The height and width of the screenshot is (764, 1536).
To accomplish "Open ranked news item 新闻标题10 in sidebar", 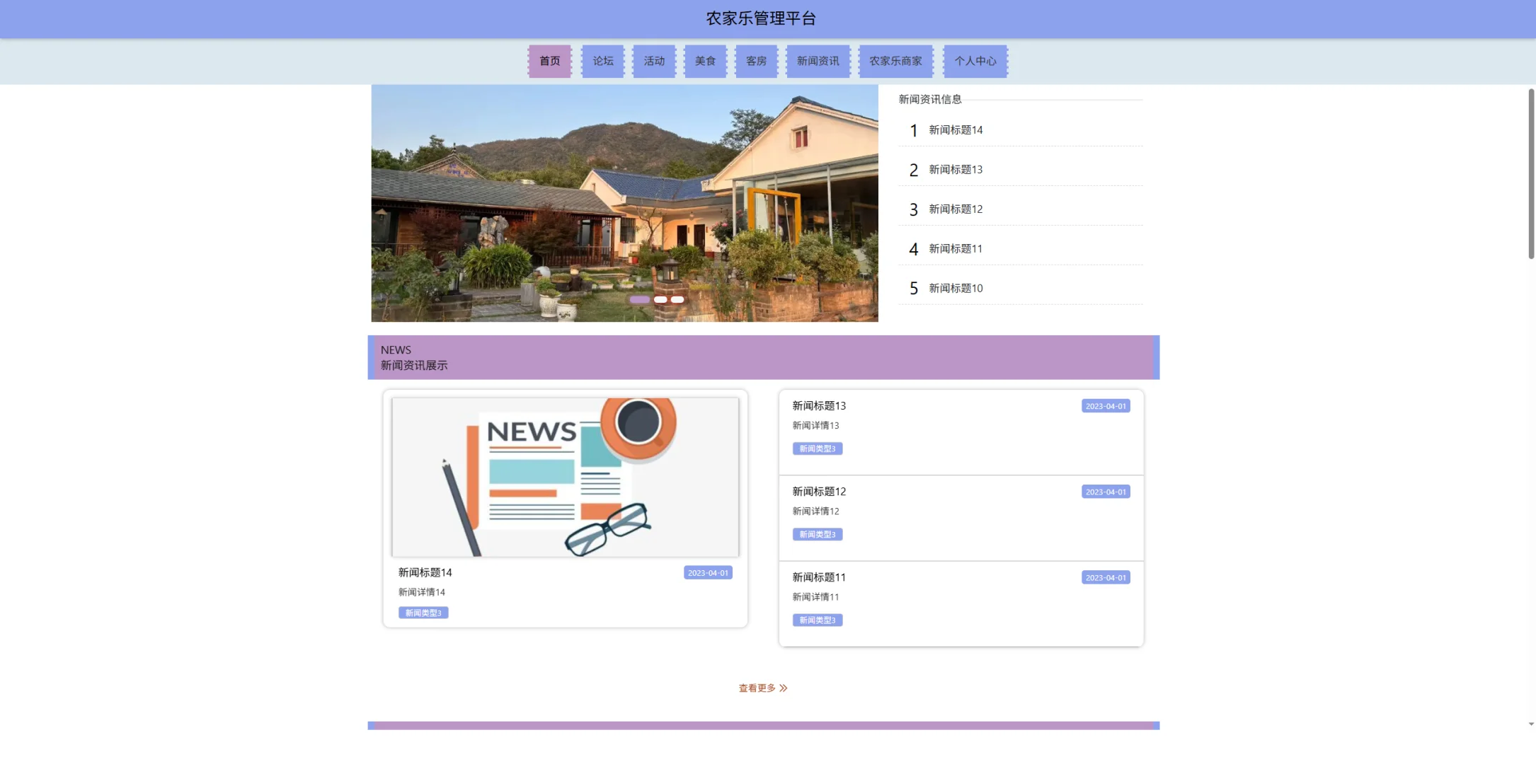I will [955, 289].
